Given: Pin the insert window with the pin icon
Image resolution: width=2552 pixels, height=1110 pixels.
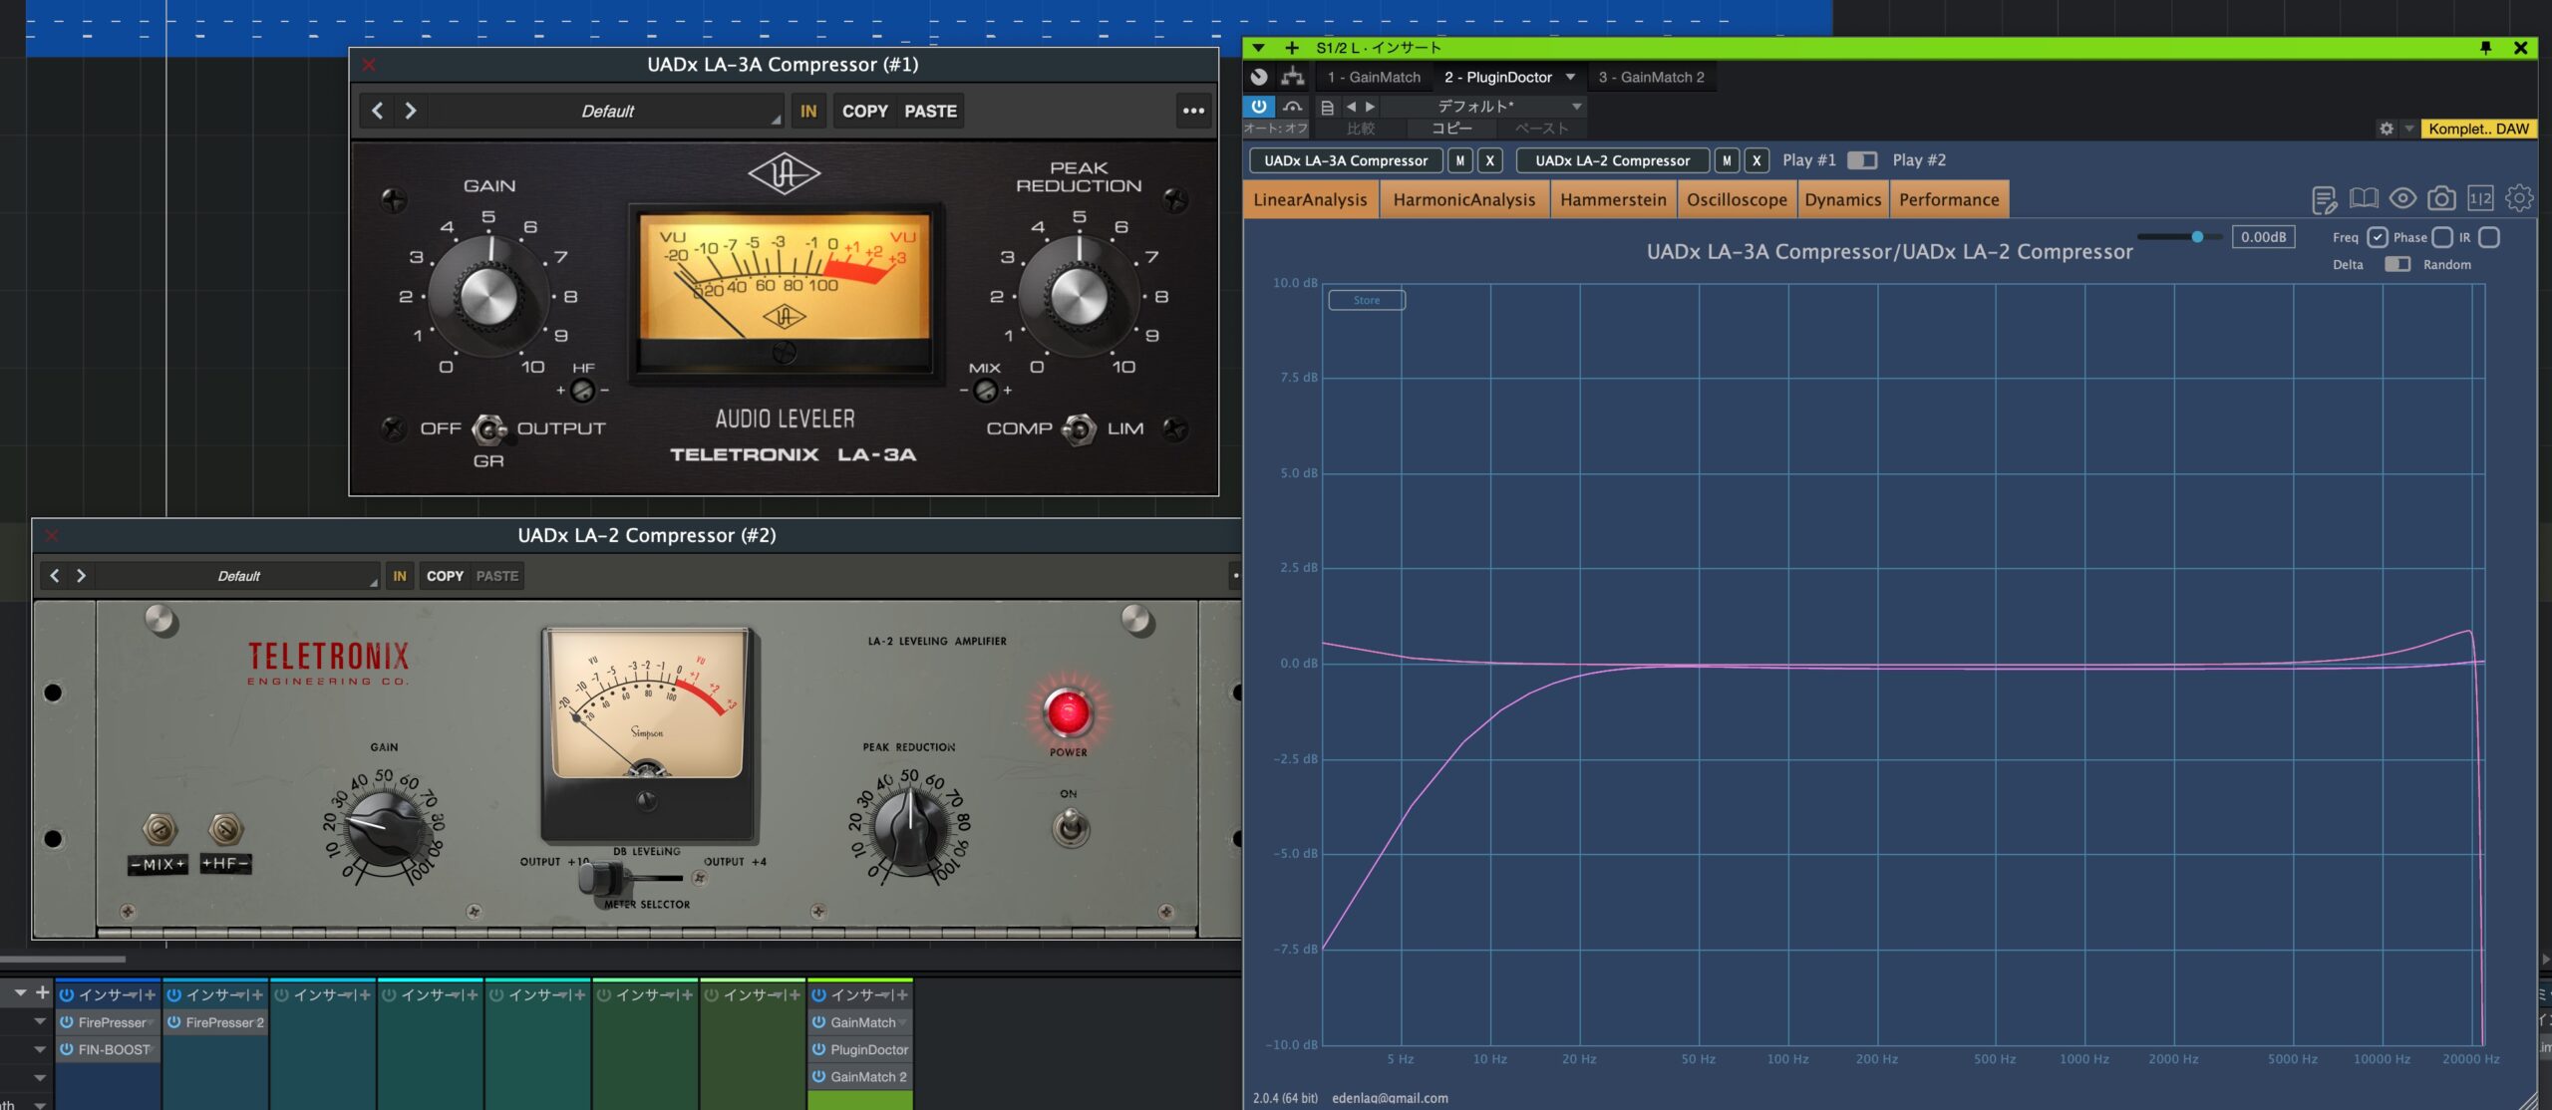Looking at the screenshot, I should click(2485, 48).
